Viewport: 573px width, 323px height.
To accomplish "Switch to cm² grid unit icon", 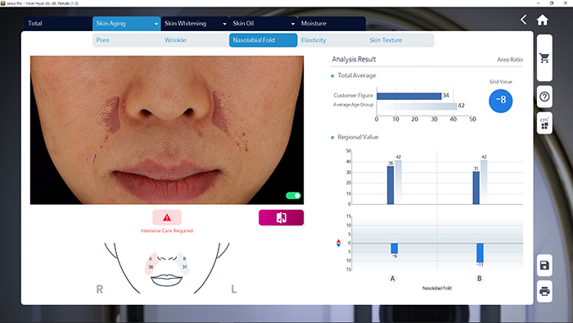I will (x=544, y=123).
